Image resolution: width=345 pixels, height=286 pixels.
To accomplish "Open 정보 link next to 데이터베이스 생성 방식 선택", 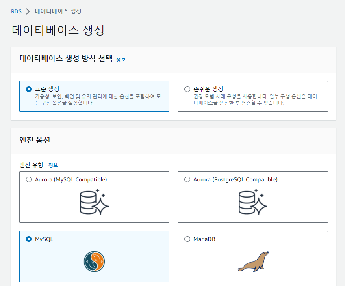I will coord(121,60).
